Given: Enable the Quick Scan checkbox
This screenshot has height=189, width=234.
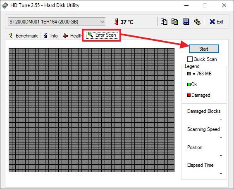Looking at the screenshot, I should pos(190,59).
